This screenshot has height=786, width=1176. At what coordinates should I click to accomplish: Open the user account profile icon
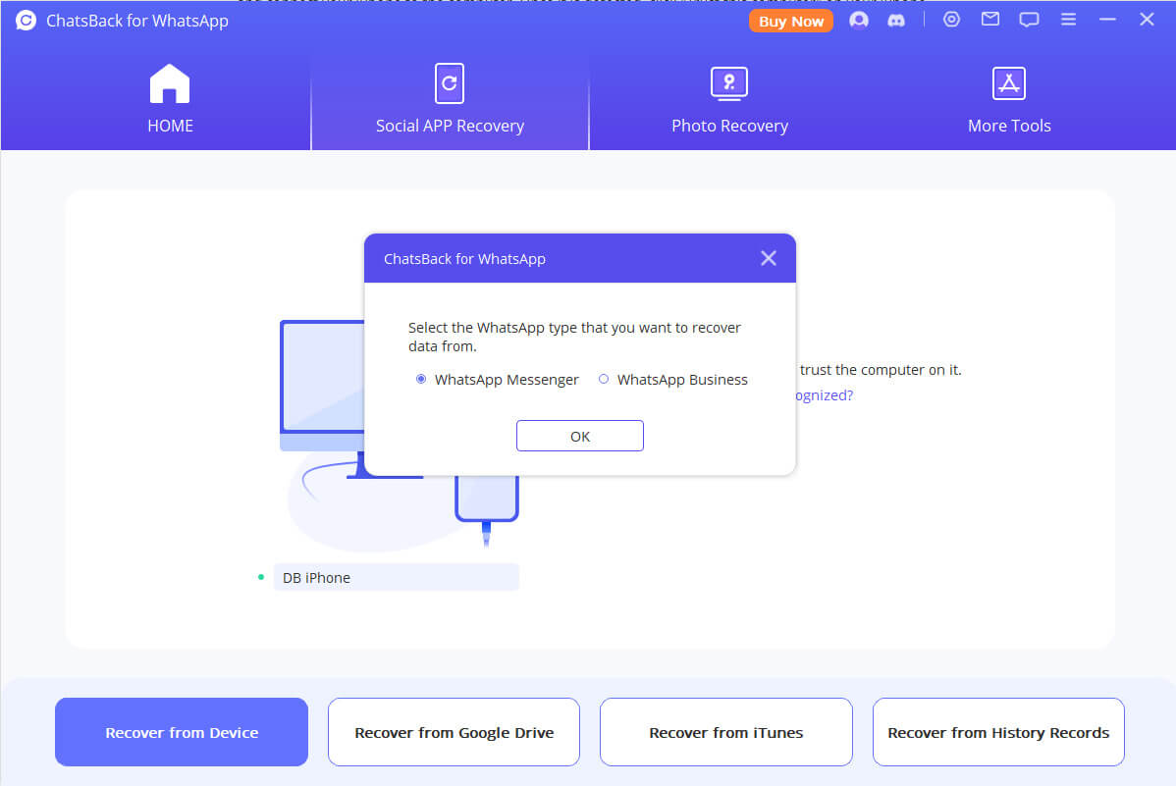click(x=859, y=21)
